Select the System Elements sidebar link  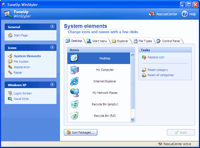tap(27, 56)
